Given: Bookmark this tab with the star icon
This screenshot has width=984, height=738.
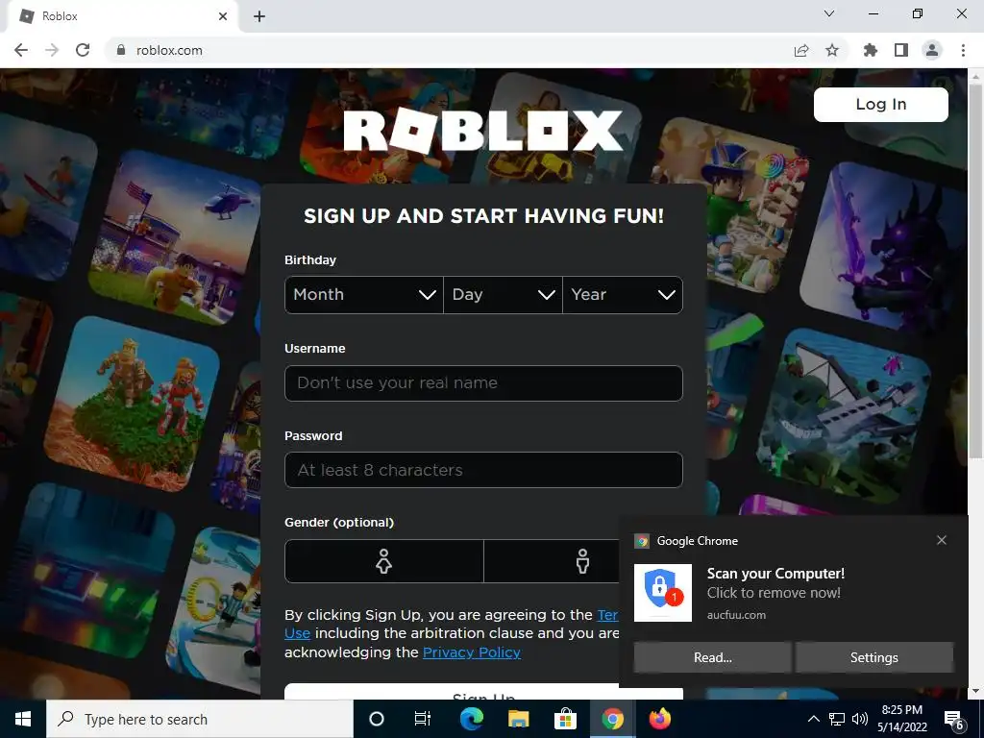Looking at the screenshot, I should pos(832,50).
